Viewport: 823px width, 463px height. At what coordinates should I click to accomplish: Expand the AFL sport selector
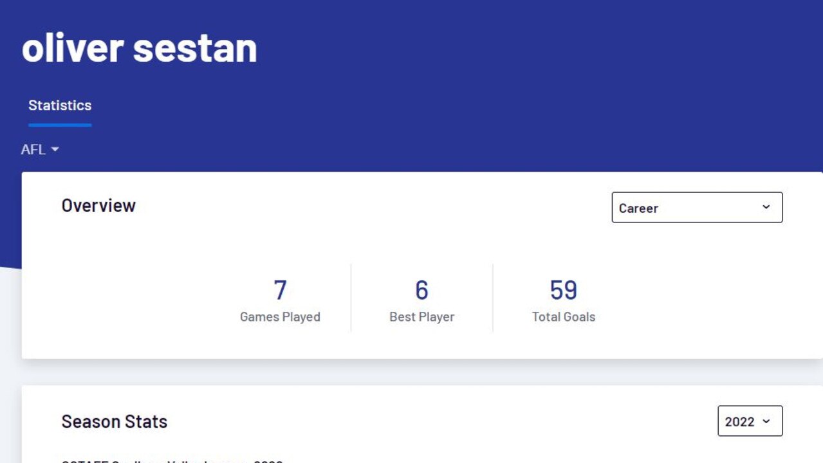(x=40, y=149)
